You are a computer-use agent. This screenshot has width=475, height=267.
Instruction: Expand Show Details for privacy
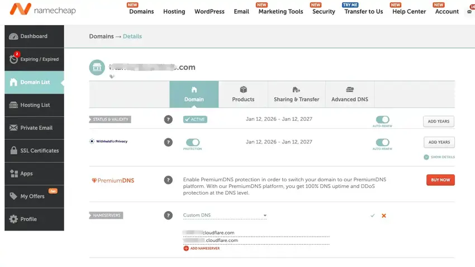tap(439, 157)
